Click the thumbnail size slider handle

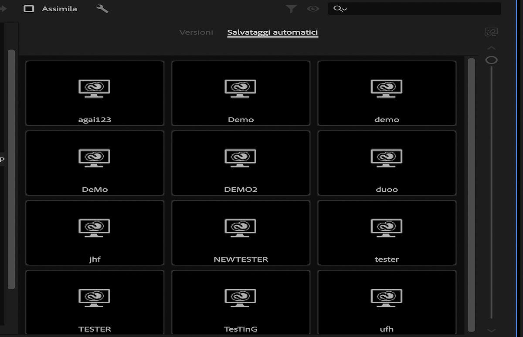(492, 60)
